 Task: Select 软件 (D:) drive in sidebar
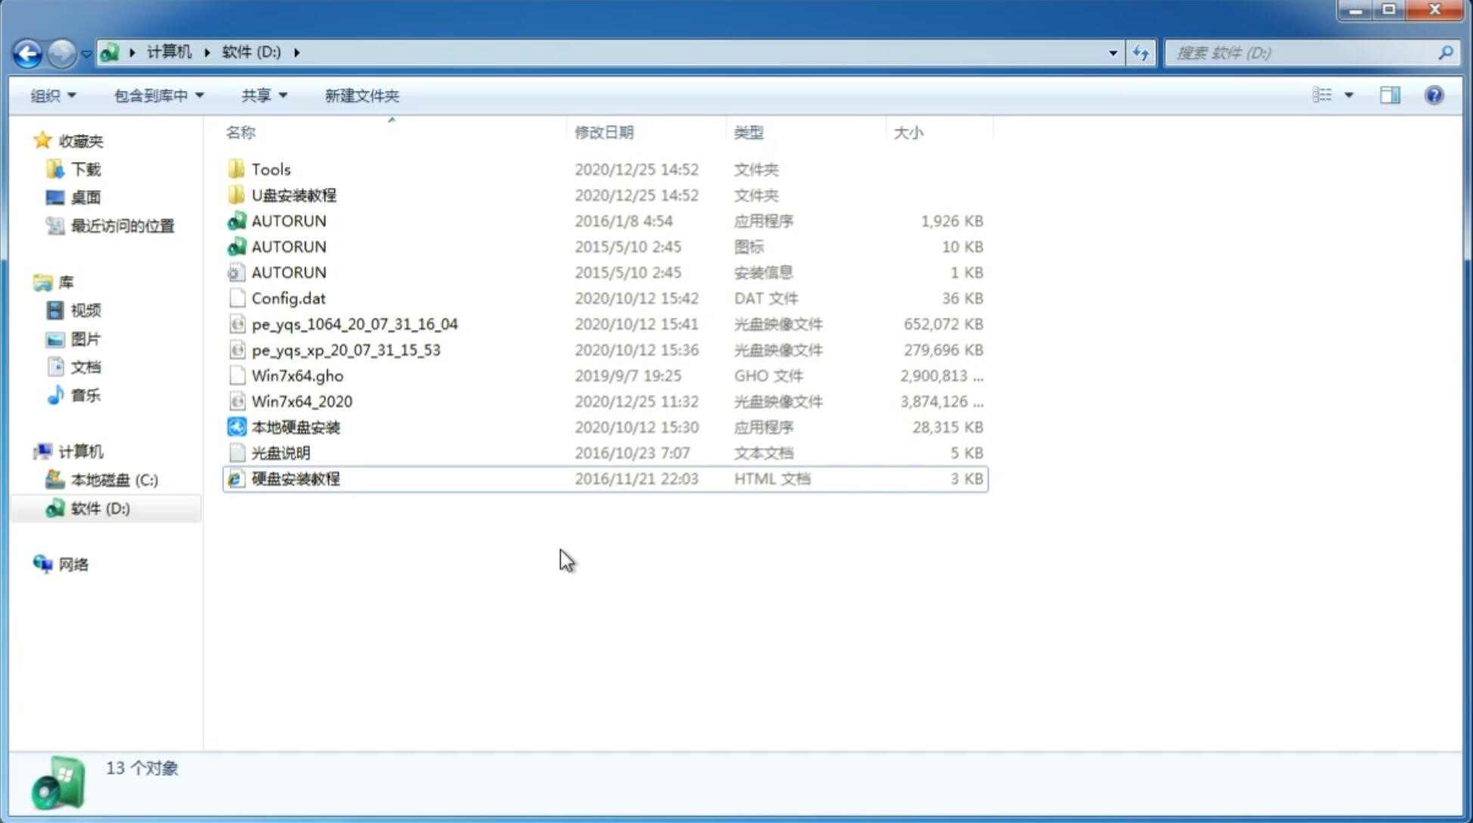100,508
